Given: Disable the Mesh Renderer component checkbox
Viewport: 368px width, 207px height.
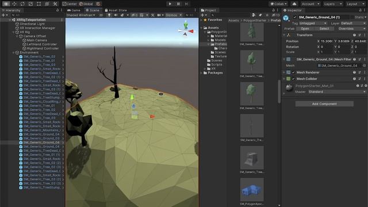Looking at the screenshot, I should 293,72.
